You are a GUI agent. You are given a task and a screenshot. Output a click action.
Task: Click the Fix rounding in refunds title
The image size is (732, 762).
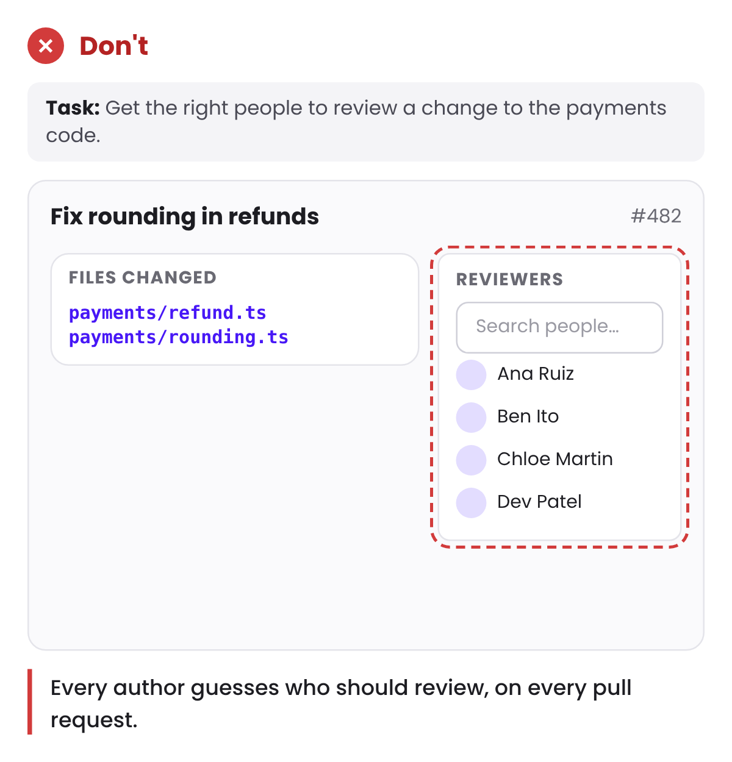tap(185, 216)
